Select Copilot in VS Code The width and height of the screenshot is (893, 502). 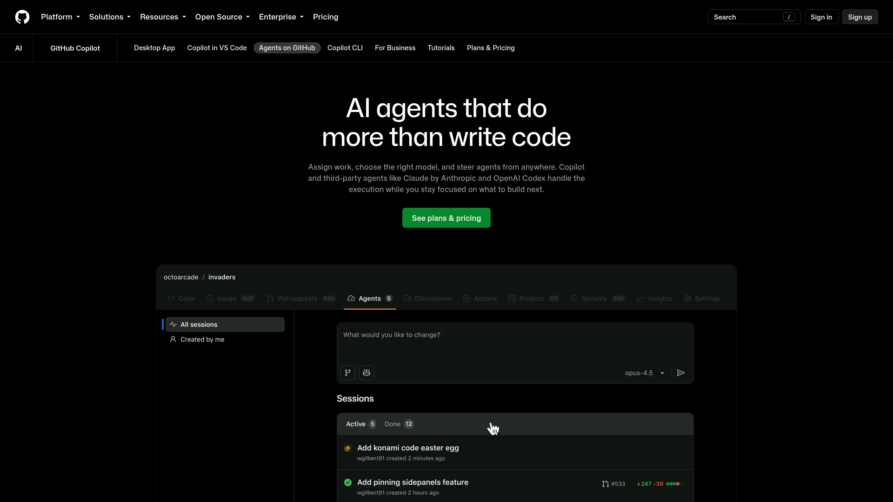point(217,48)
